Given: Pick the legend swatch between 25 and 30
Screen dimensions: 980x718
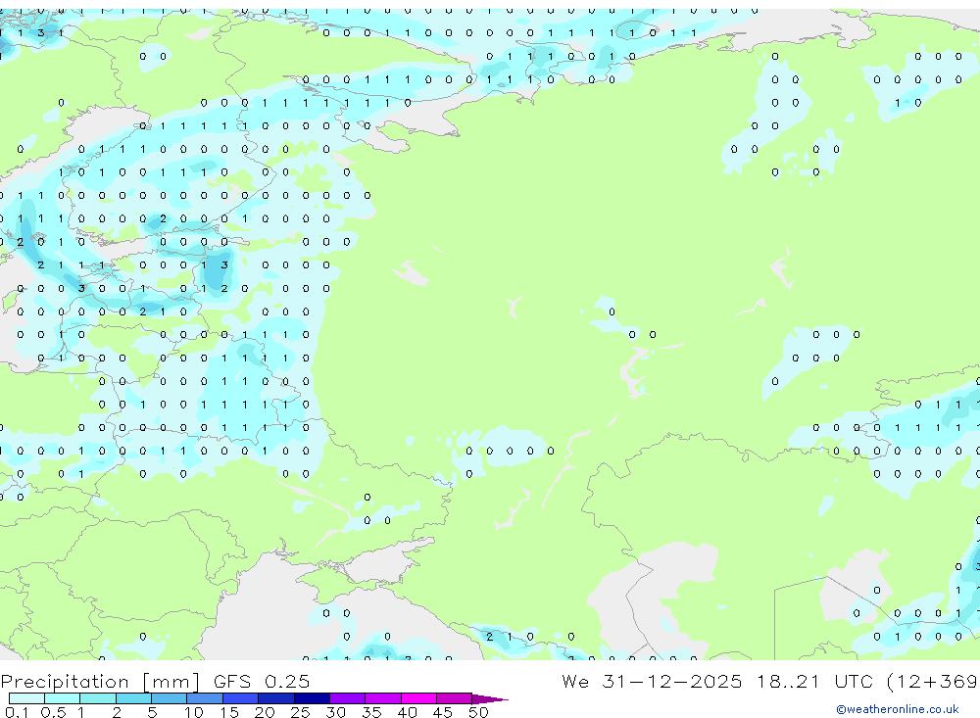Looking at the screenshot, I should 312,698.
